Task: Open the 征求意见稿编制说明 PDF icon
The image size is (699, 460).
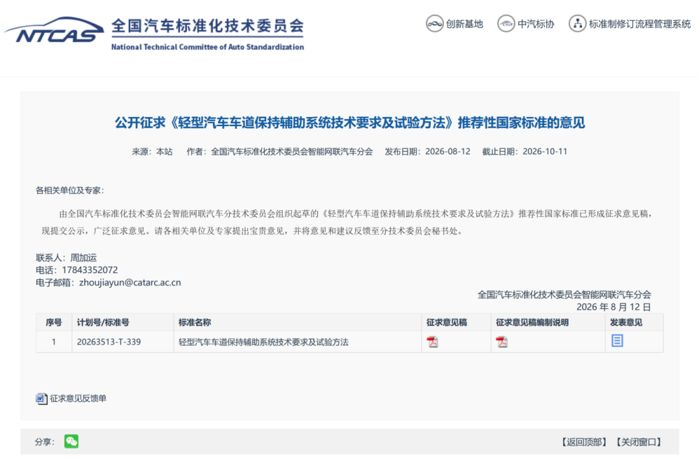Action: 502,342
